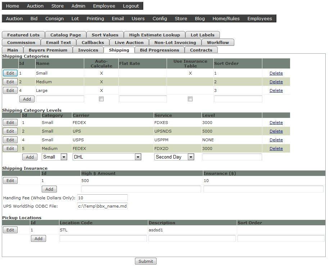Delete the FDX2D Medium level row

[276, 148]
